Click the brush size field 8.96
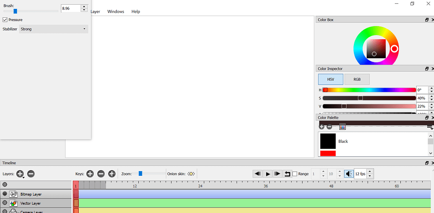The height and width of the screenshot is (213, 434). pyautogui.click(x=71, y=8)
